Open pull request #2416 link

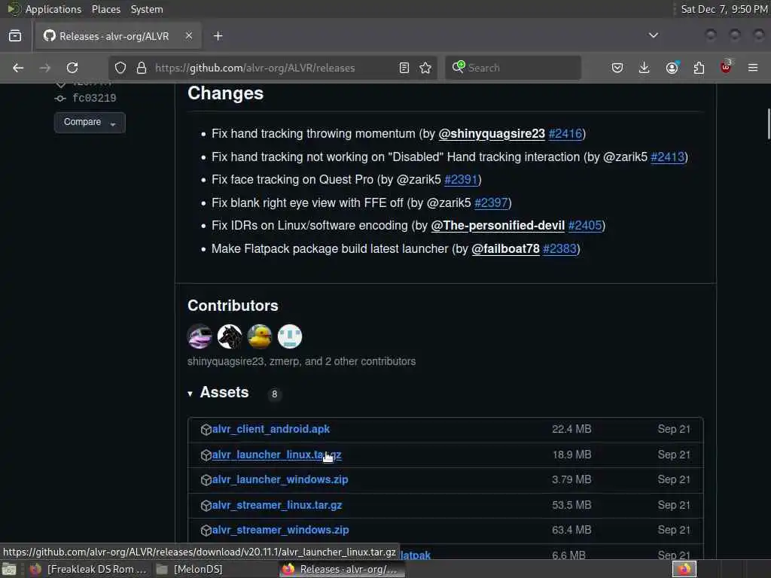(565, 134)
